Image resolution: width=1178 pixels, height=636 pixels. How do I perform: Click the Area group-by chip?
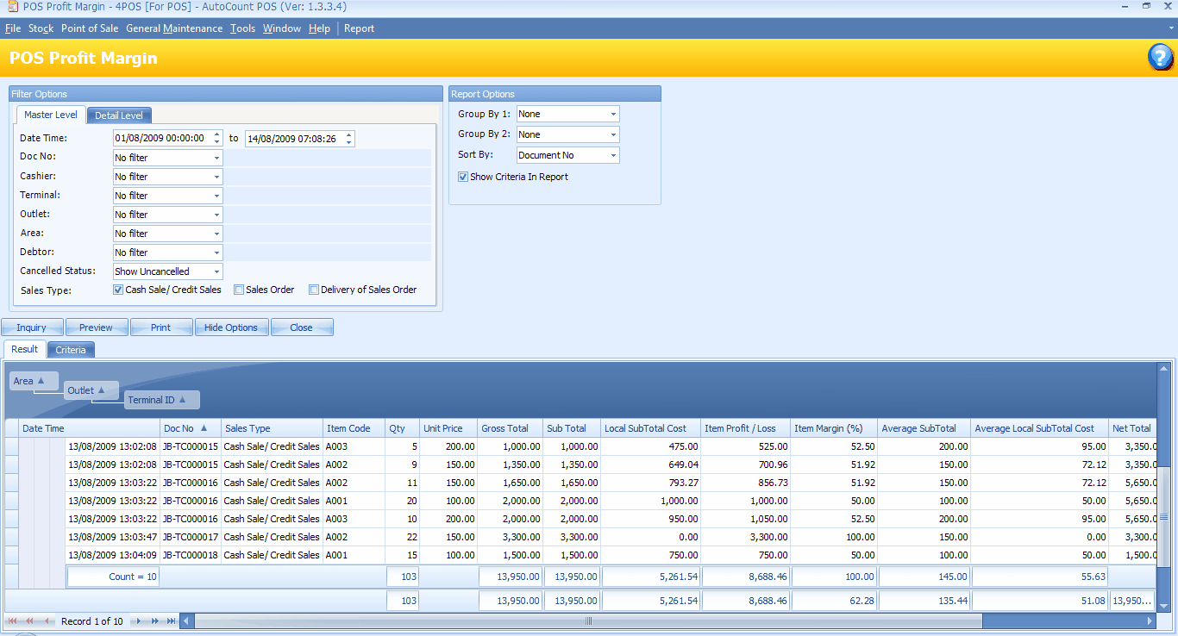[x=34, y=381]
